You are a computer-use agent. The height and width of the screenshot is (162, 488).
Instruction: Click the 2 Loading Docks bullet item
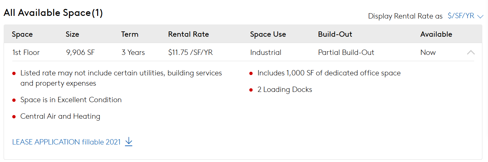[285, 90]
